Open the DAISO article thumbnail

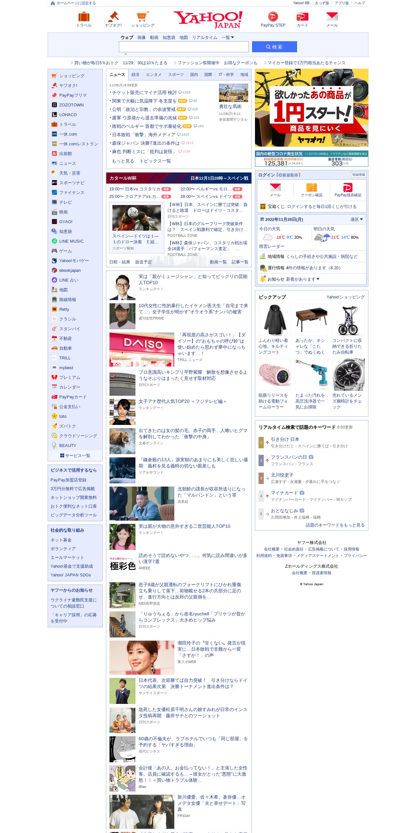(142, 349)
